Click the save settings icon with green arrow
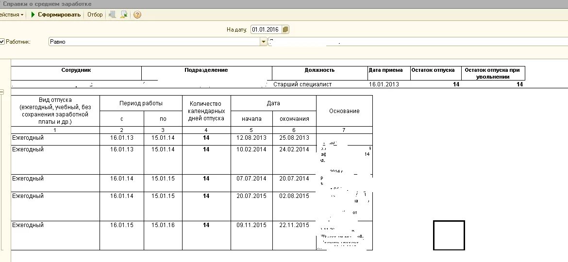This screenshot has height=262, width=568. [x=124, y=15]
